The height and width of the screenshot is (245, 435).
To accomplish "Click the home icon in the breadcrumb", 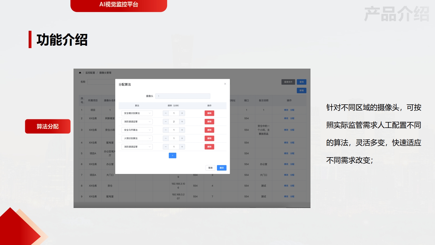I will [80, 73].
